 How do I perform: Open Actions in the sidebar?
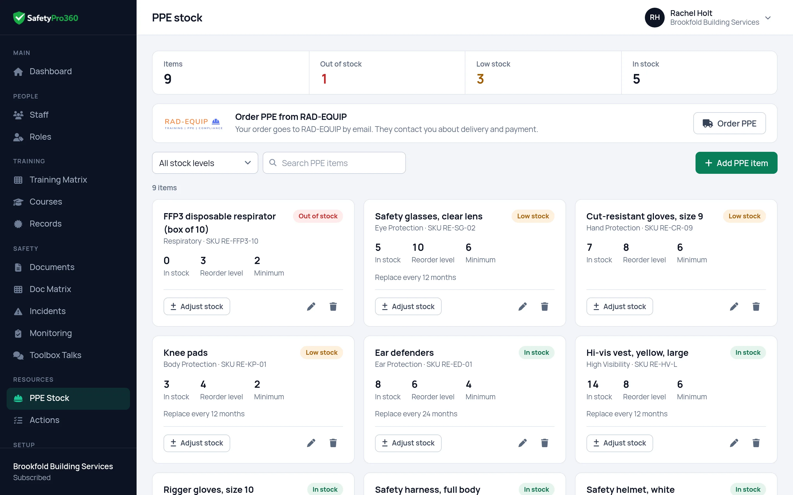pyautogui.click(x=68, y=420)
